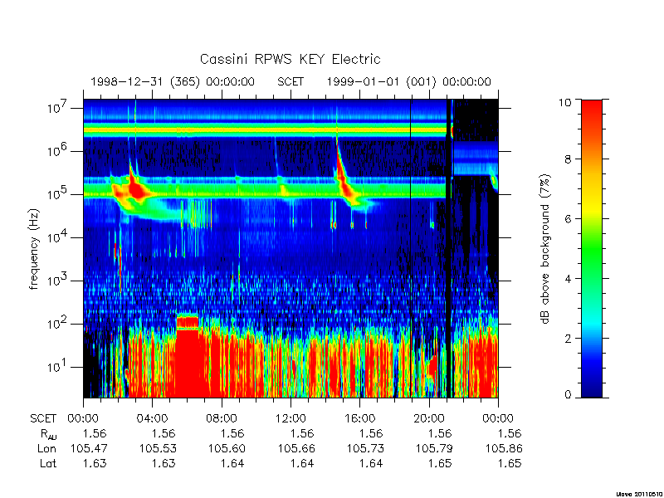Click the '12:00' time tick label
This screenshot has height=498, width=664.
pyautogui.click(x=290, y=419)
